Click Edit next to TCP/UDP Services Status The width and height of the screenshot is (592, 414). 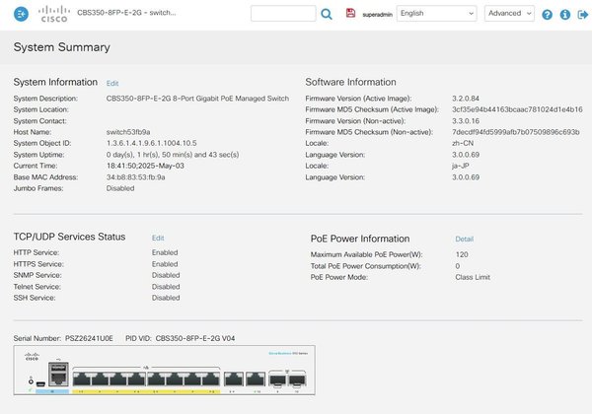[158, 238]
